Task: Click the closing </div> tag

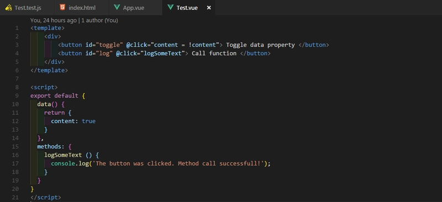Action: pos(54,62)
